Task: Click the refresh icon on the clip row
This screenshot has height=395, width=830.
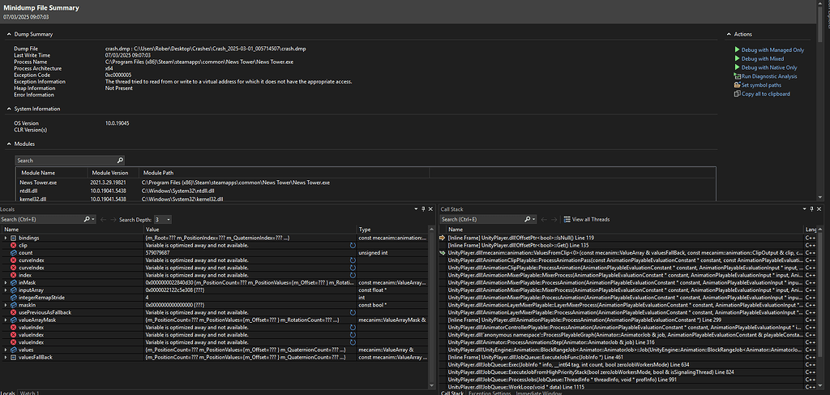Action: pyautogui.click(x=353, y=245)
